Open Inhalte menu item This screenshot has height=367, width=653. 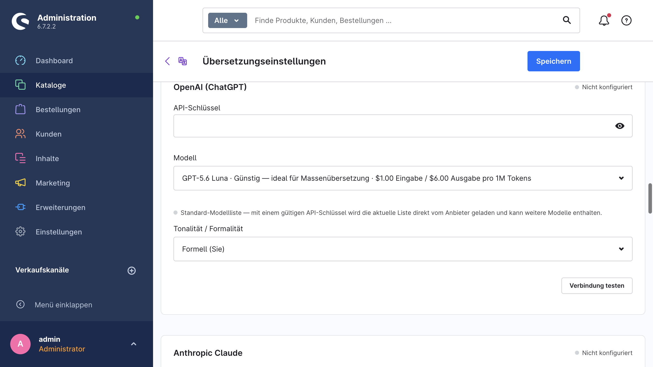pyautogui.click(x=77, y=159)
